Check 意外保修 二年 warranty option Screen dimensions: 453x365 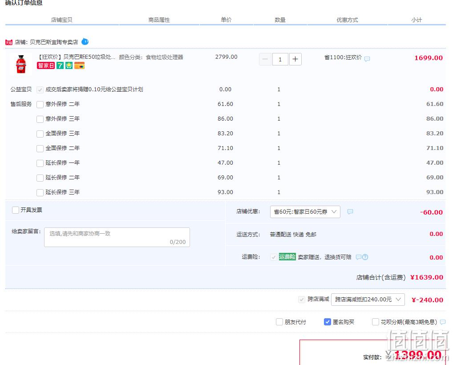point(40,104)
